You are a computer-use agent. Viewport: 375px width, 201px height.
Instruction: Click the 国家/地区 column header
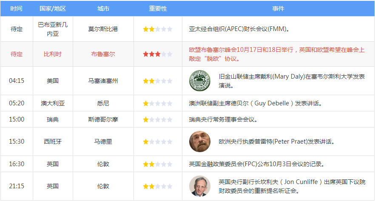[x=53, y=8]
